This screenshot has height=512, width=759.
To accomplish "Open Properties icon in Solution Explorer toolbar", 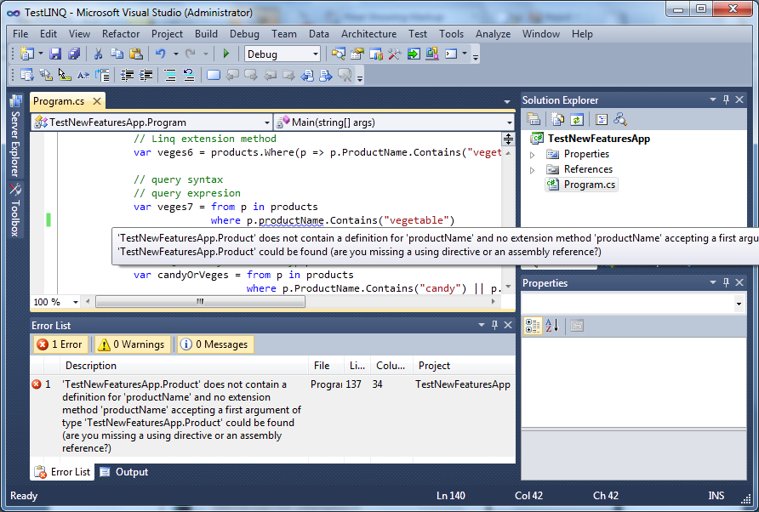I will (x=533, y=119).
